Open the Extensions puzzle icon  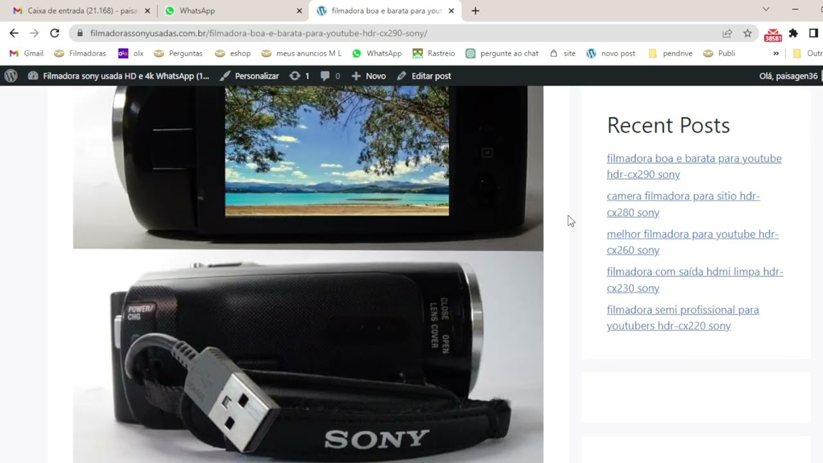pyautogui.click(x=793, y=33)
